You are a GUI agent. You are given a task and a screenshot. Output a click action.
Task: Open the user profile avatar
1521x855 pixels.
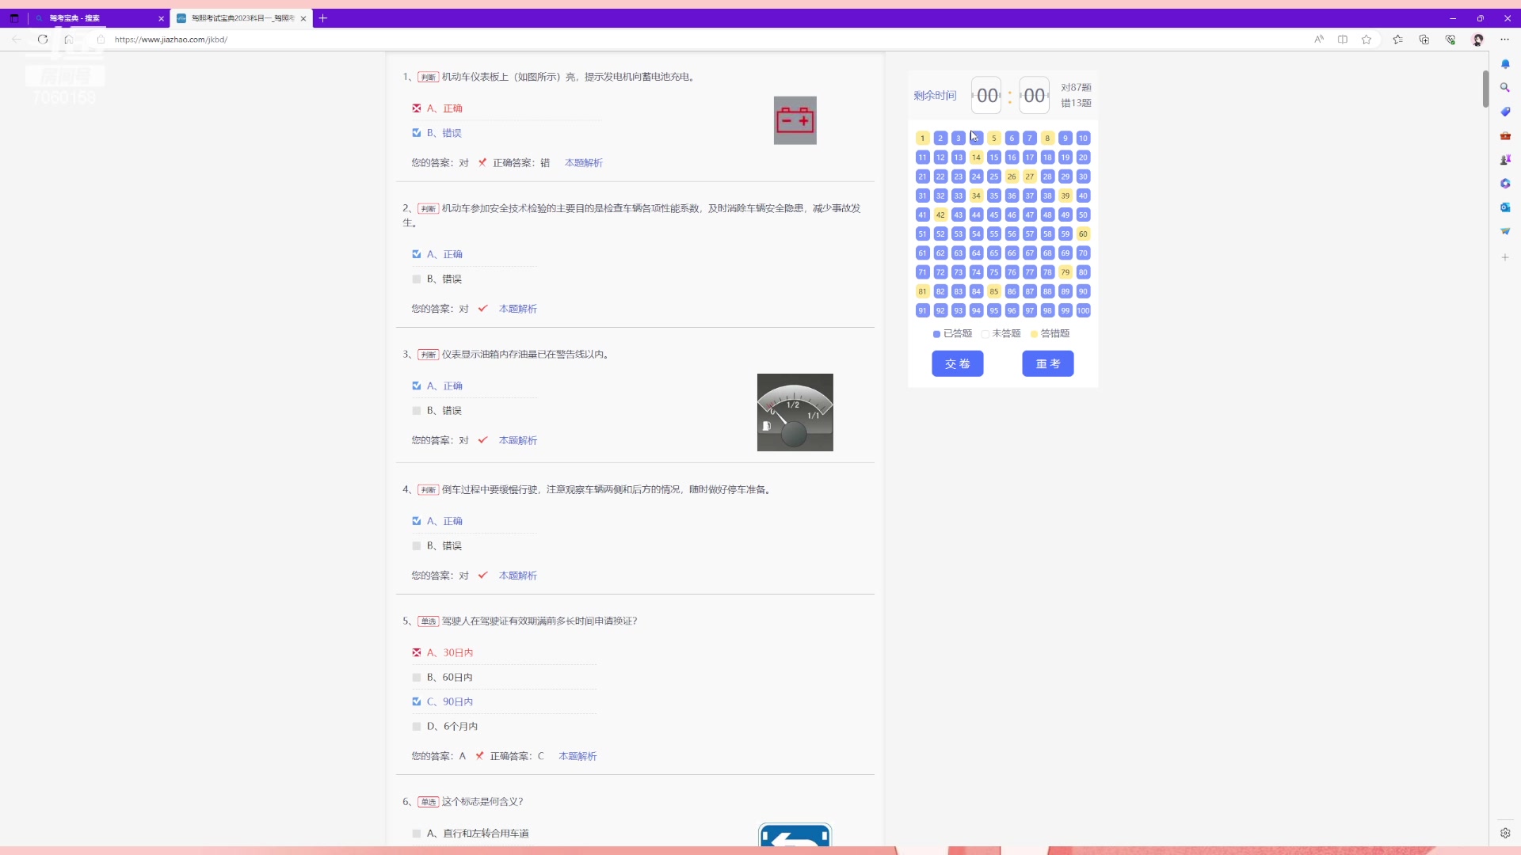point(1477,40)
